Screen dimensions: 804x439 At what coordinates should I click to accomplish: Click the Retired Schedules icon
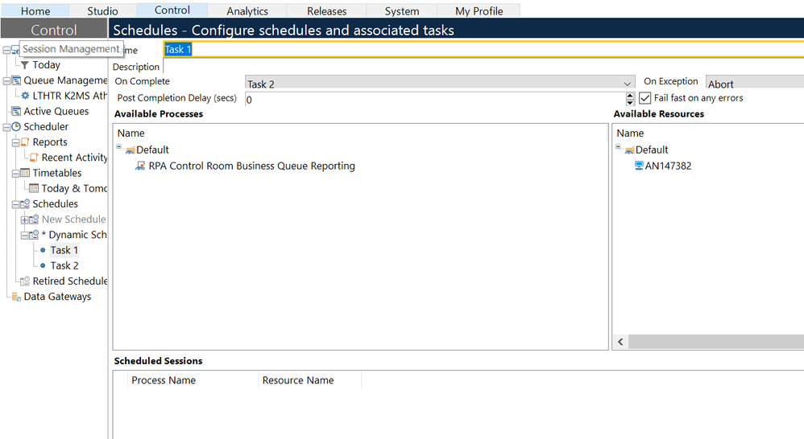coord(25,281)
